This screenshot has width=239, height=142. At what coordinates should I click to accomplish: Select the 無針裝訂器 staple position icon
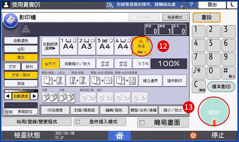[88, 97]
